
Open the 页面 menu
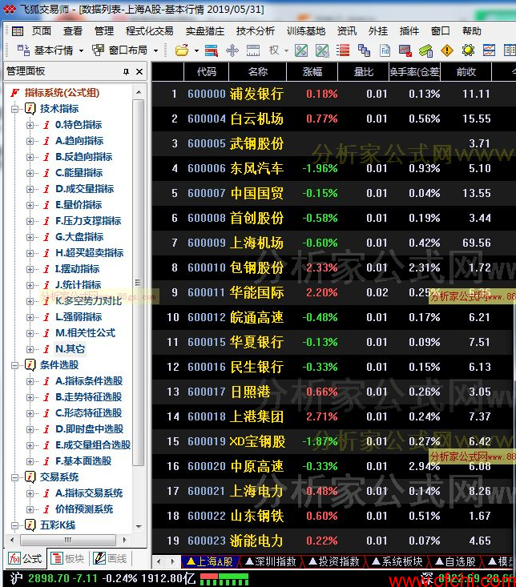(42, 31)
